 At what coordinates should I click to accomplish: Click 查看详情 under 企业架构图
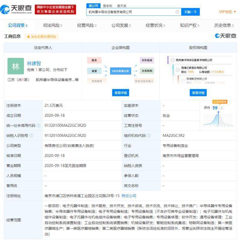coord(121,93)
